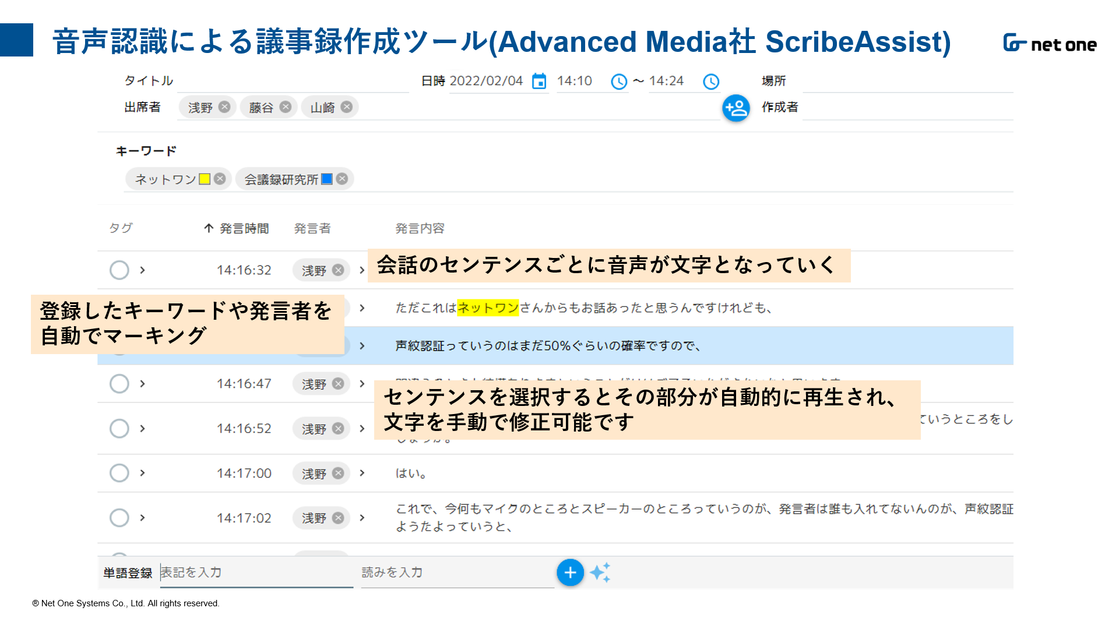
Task: Select tag circle for 14:17:02 row
Action: click(119, 518)
